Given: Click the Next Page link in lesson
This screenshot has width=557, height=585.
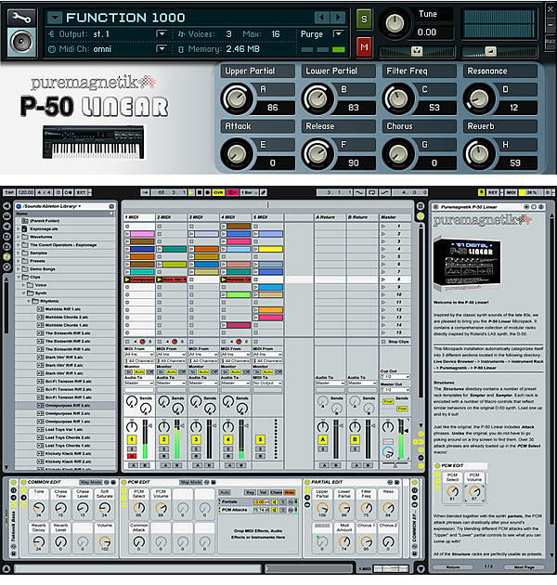Looking at the screenshot, I should click(525, 567).
